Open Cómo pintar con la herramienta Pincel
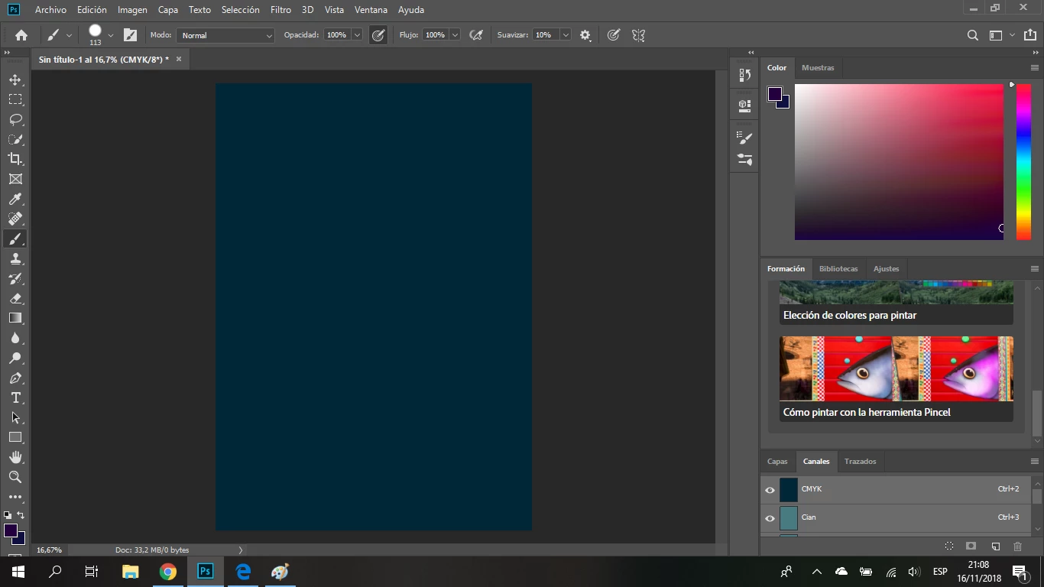This screenshot has height=587, width=1044. 896,379
